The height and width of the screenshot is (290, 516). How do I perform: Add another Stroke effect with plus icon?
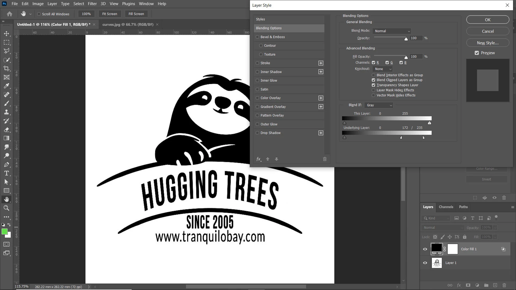(321, 63)
